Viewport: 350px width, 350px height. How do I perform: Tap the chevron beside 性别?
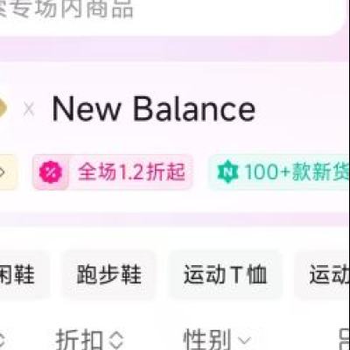click(x=244, y=340)
